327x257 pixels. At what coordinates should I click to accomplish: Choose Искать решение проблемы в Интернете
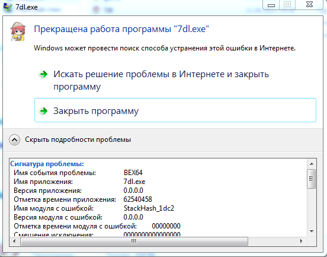[161, 80]
